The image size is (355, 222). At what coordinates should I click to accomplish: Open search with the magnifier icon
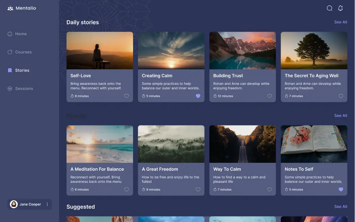tap(329, 8)
